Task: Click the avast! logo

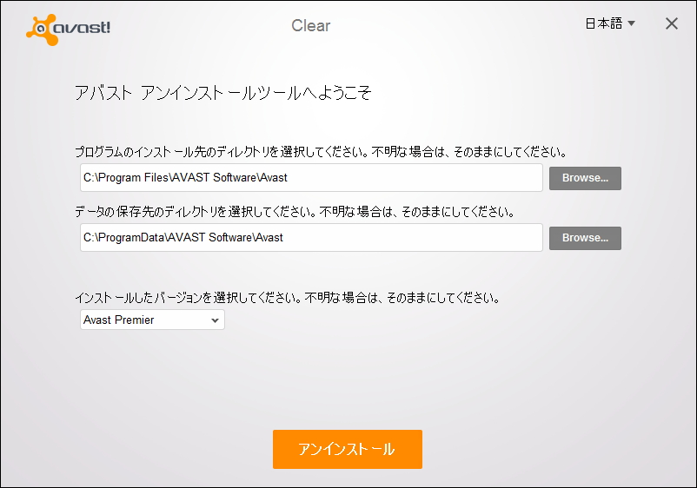Action: pyautogui.click(x=68, y=30)
